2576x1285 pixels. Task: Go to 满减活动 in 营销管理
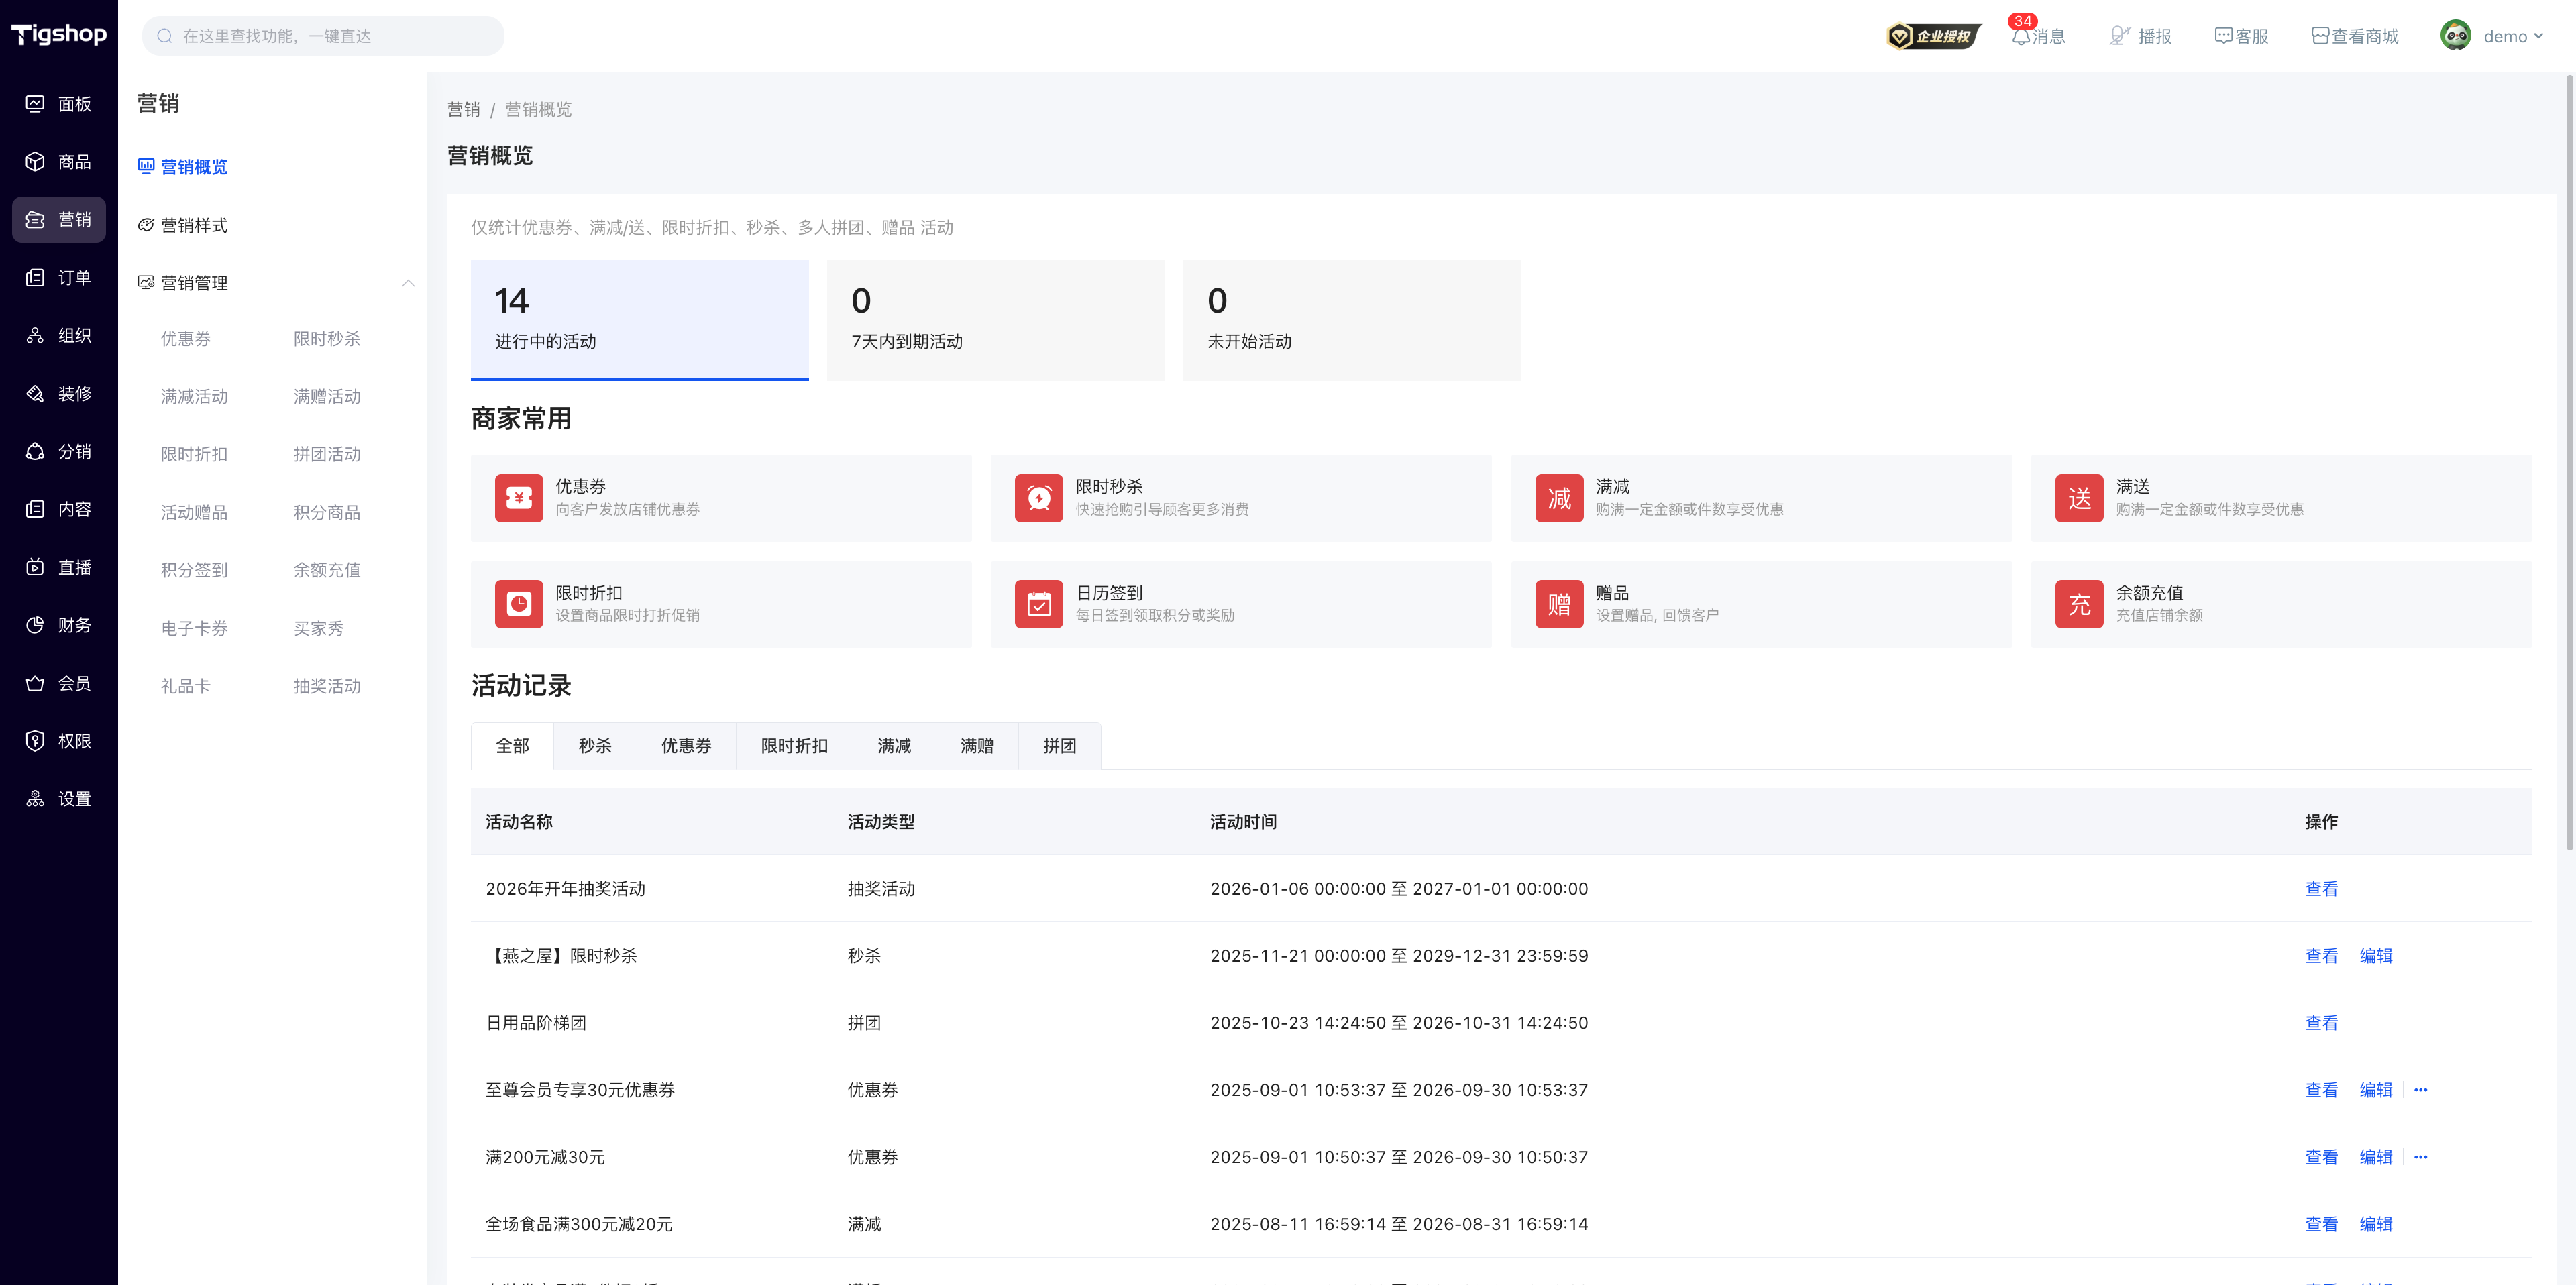[194, 397]
